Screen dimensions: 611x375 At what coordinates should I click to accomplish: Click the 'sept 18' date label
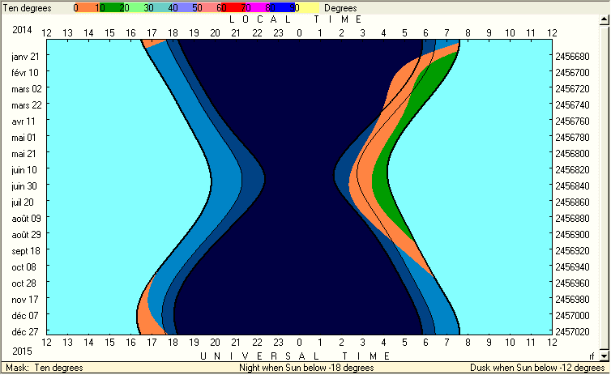click(26, 251)
